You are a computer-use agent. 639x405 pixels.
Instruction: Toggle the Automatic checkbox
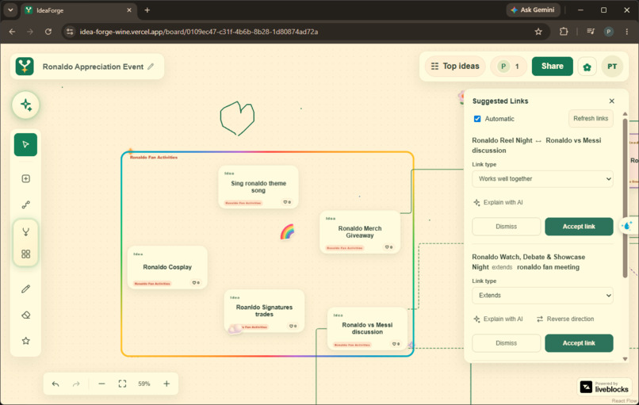pyautogui.click(x=477, y=119)
